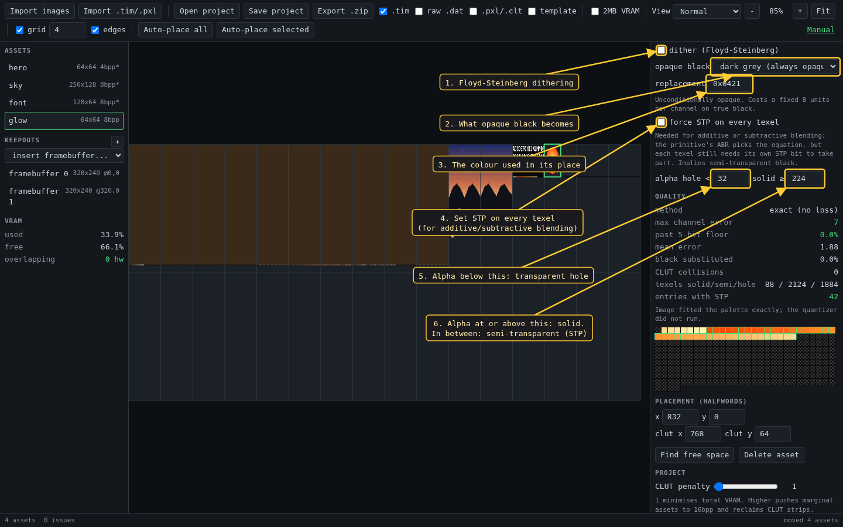
Task: Click the clut y field
Action: pyautogui.click(x=773, y=434)
